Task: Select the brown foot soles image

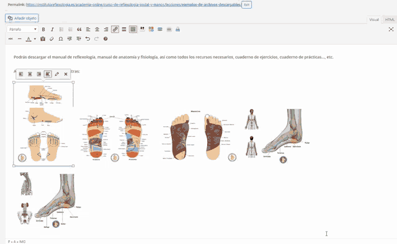Action: (x=200, y=136)
